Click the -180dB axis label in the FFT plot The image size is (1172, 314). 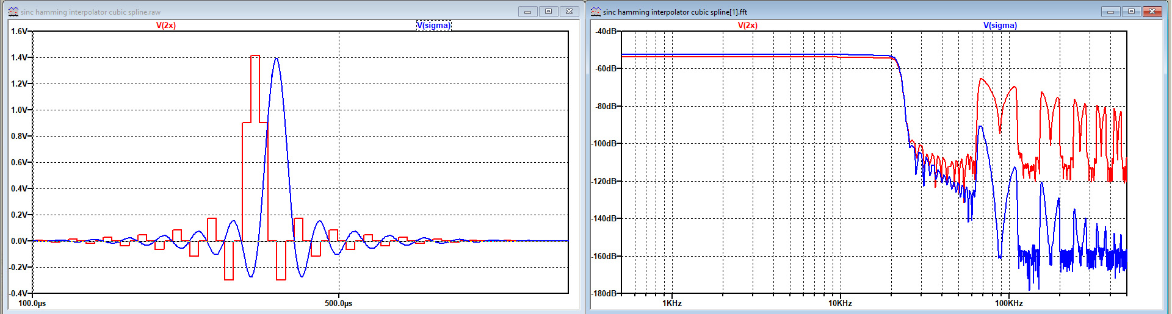click(x=604, y=294)
